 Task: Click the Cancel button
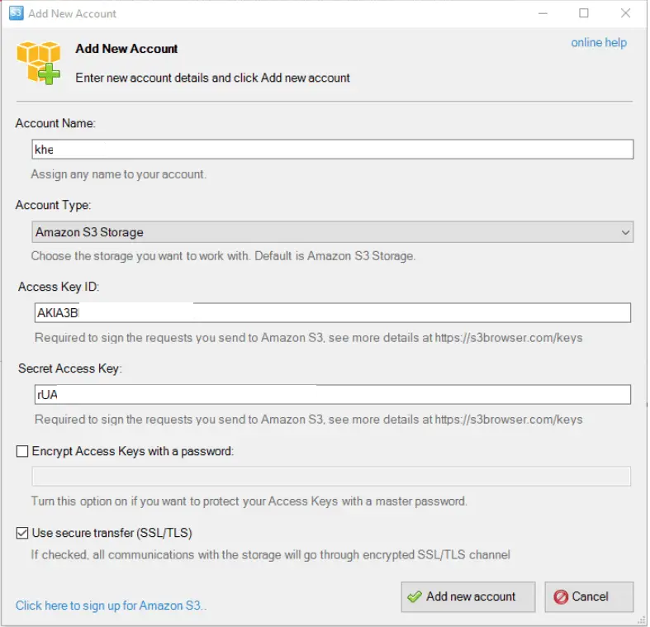pos(590,597)
